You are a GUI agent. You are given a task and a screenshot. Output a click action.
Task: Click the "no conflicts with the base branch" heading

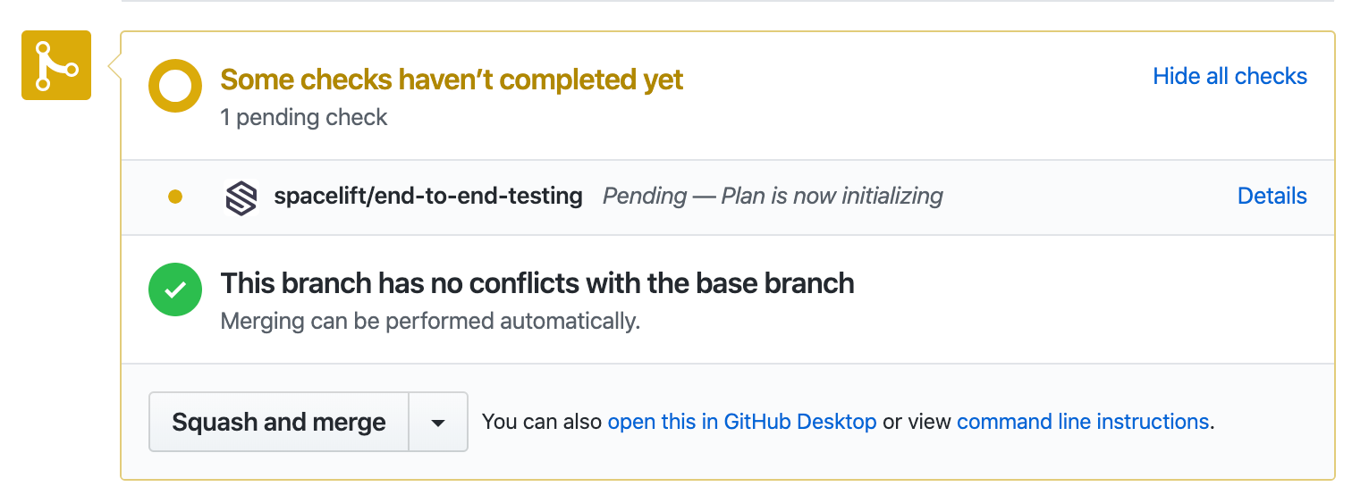[537, 283]
